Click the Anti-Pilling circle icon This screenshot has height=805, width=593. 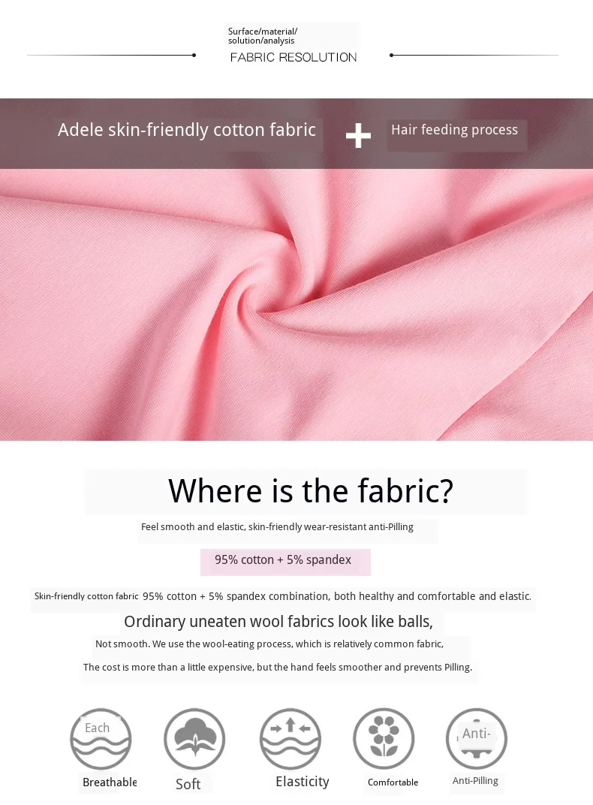(477, 739)
